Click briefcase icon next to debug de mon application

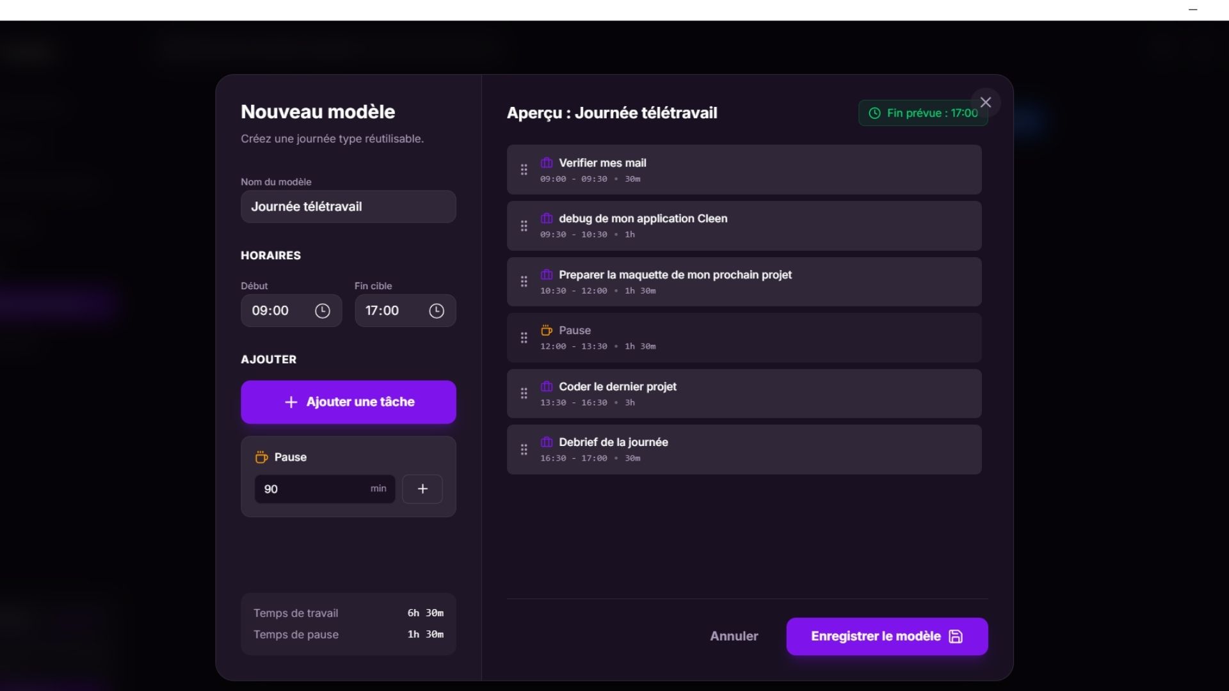tap(547, 219)
